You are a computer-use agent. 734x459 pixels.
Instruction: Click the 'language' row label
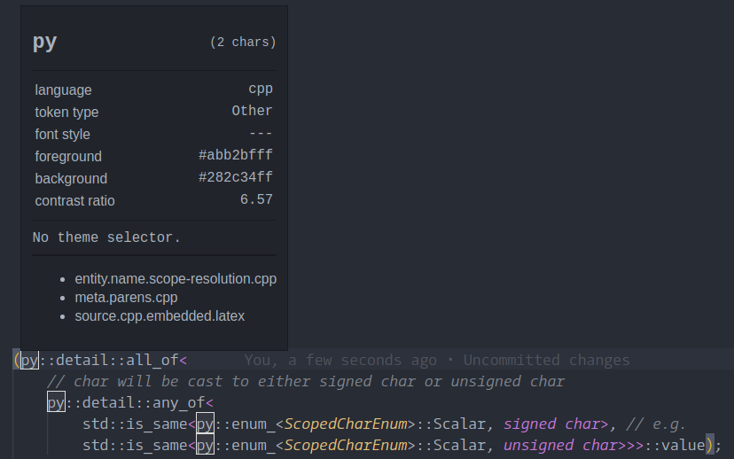click(x=63, y=89)
